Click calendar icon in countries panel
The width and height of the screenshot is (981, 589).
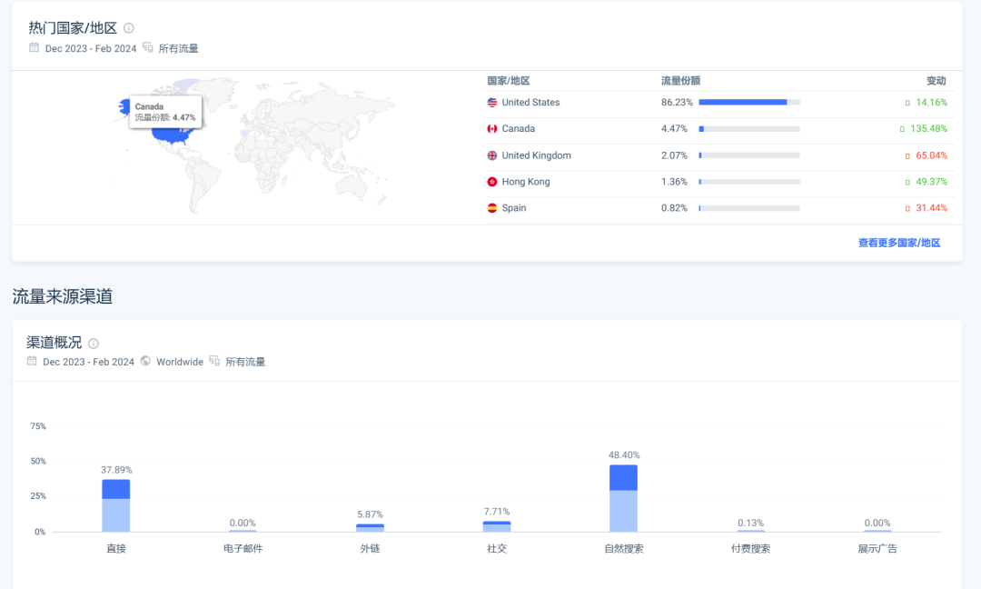pyautogui.click(x=34, y=47)
